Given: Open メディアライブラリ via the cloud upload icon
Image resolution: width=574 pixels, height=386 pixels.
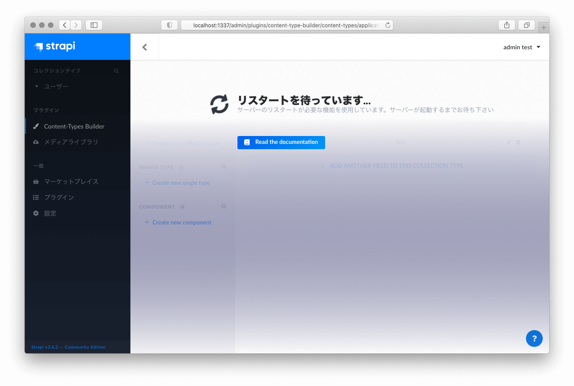Looking at the screenshot, I should click(x=36, y=142).
